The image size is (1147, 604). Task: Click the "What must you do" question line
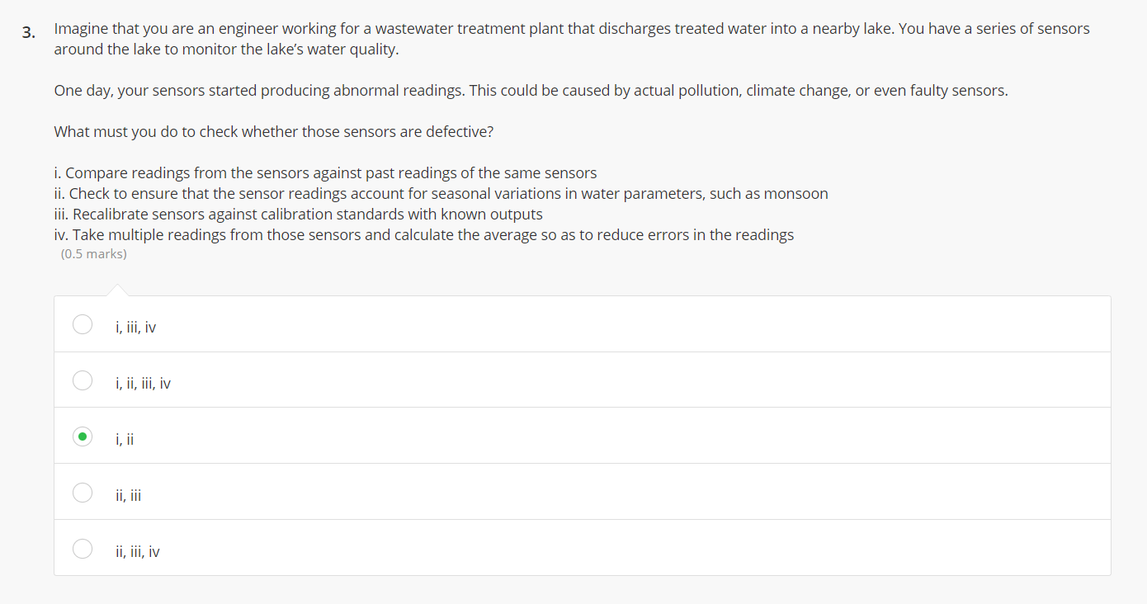pyautogui.click(x=273, y=132)
